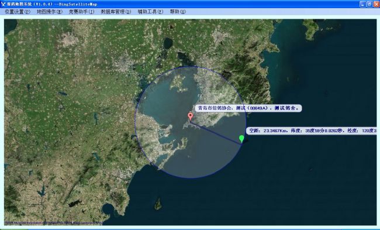Screen dimensions: 380x230
Task: Open the 竞赛助手 menu
Action: [81, 12]
